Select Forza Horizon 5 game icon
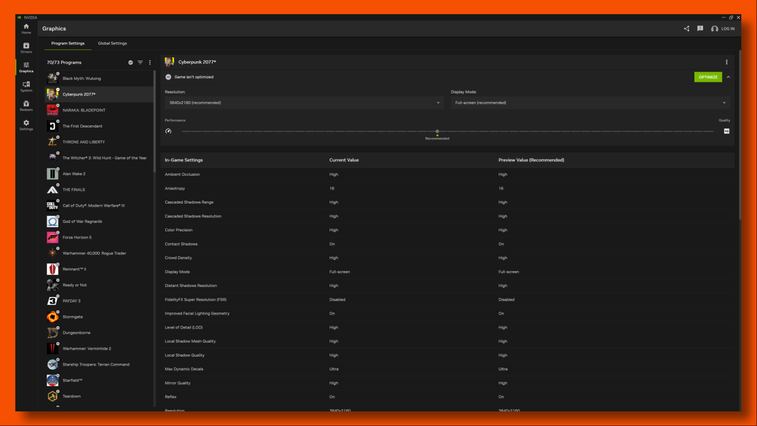This screenshot has width=757, height=426. (x=52, y=237)
